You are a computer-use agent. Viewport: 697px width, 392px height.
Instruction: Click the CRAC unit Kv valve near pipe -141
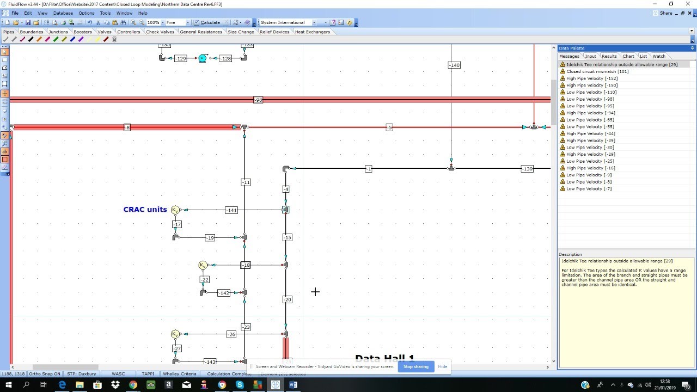pos(175,210)
